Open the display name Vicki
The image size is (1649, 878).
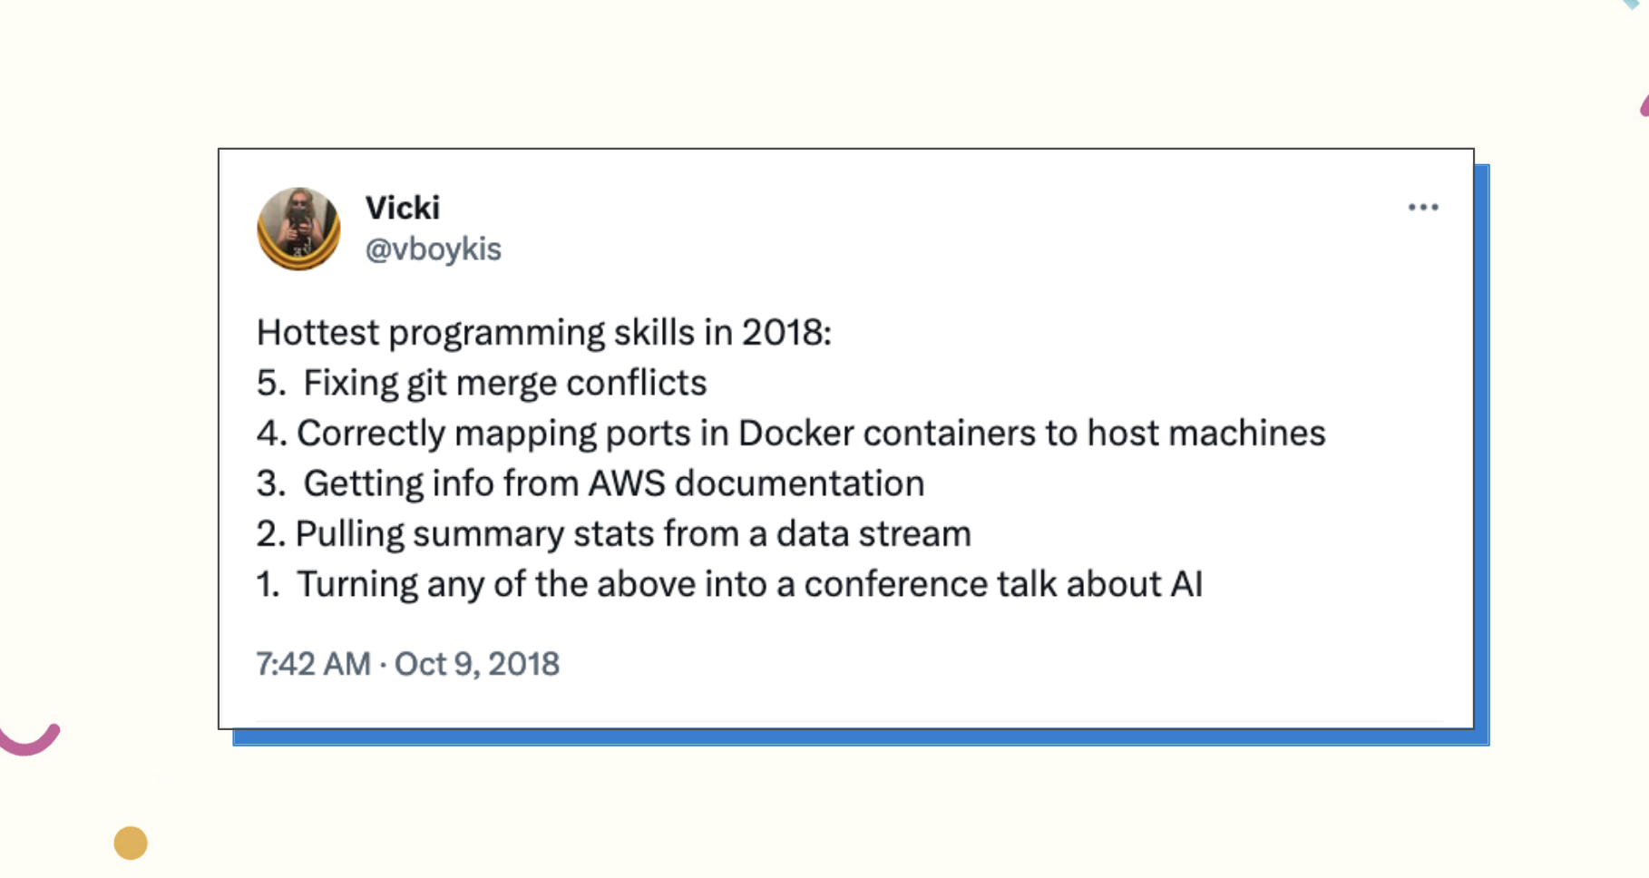coord(403,208)
